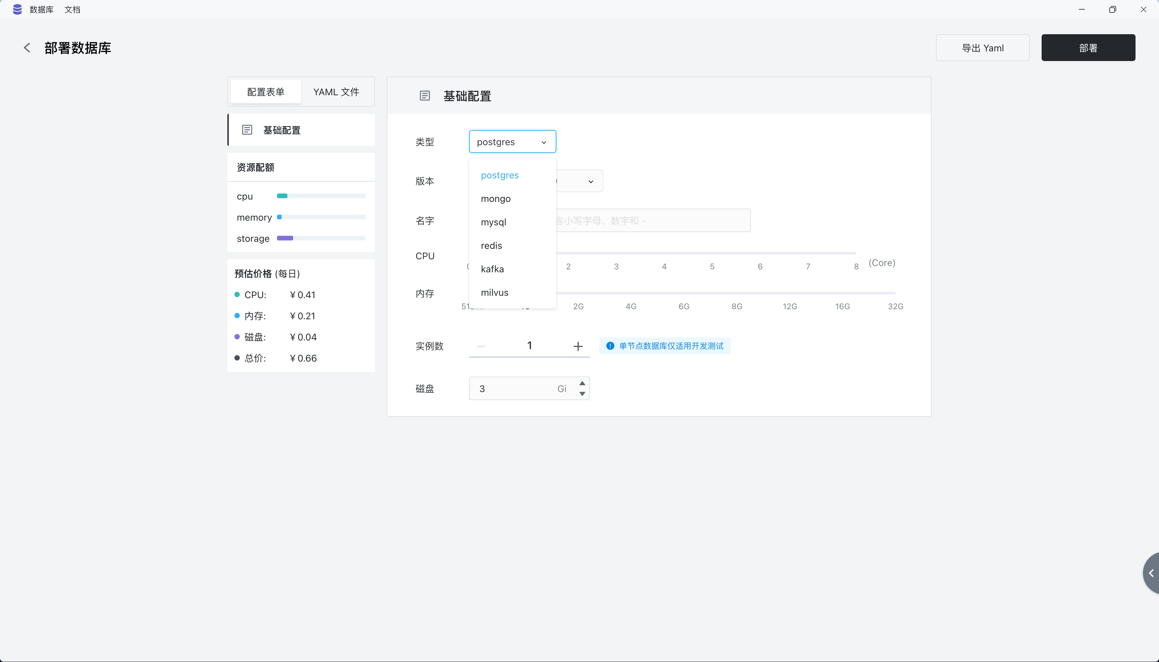This screenshot has height=662, width=1159.
Task: Click the back arrow beside 部署数据库
Action: point(27,48)
